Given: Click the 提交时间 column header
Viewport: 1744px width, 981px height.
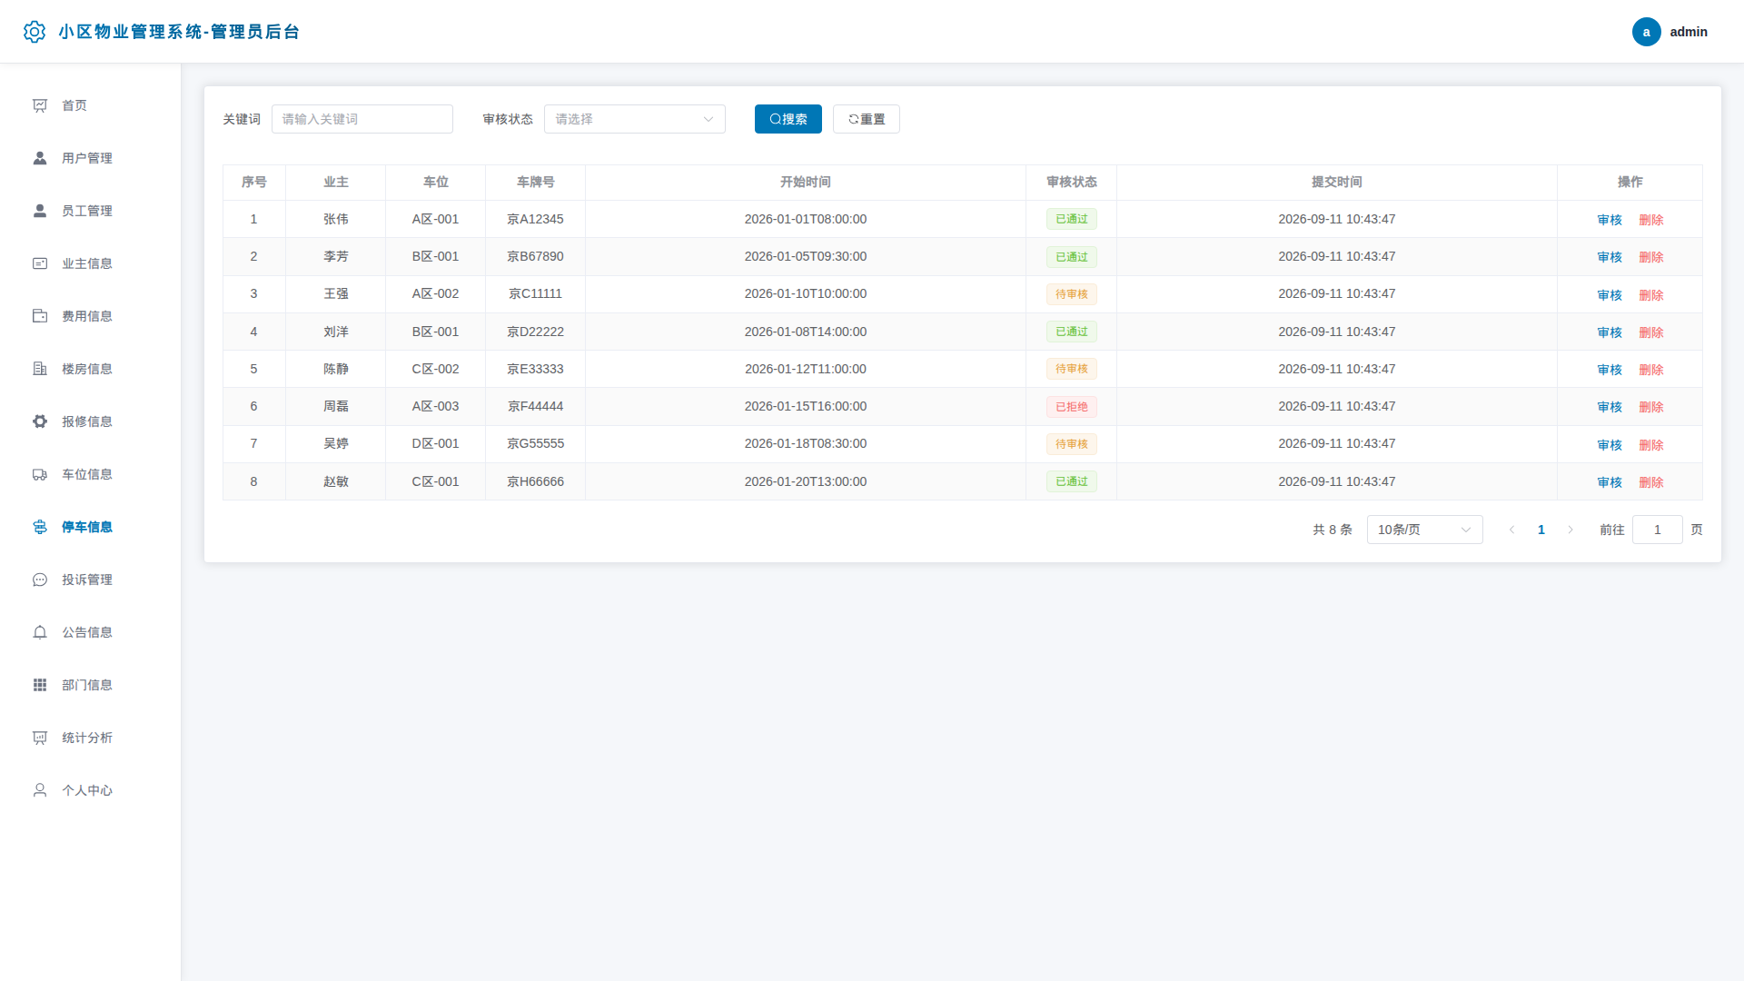Looking at the screenshot, I should click(x=1337, y=182).
